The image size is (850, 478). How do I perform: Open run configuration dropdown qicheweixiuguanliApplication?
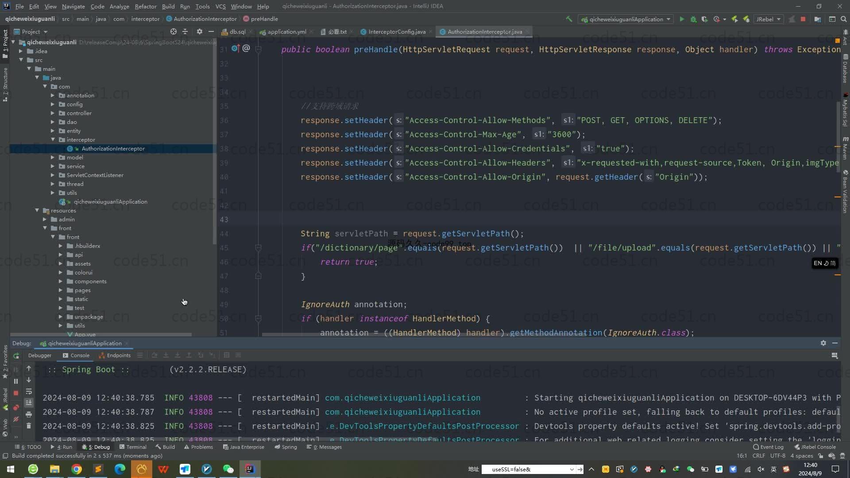coord(626,19)
